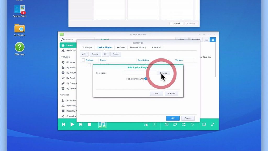Browse music By Genre

point(68,89)
